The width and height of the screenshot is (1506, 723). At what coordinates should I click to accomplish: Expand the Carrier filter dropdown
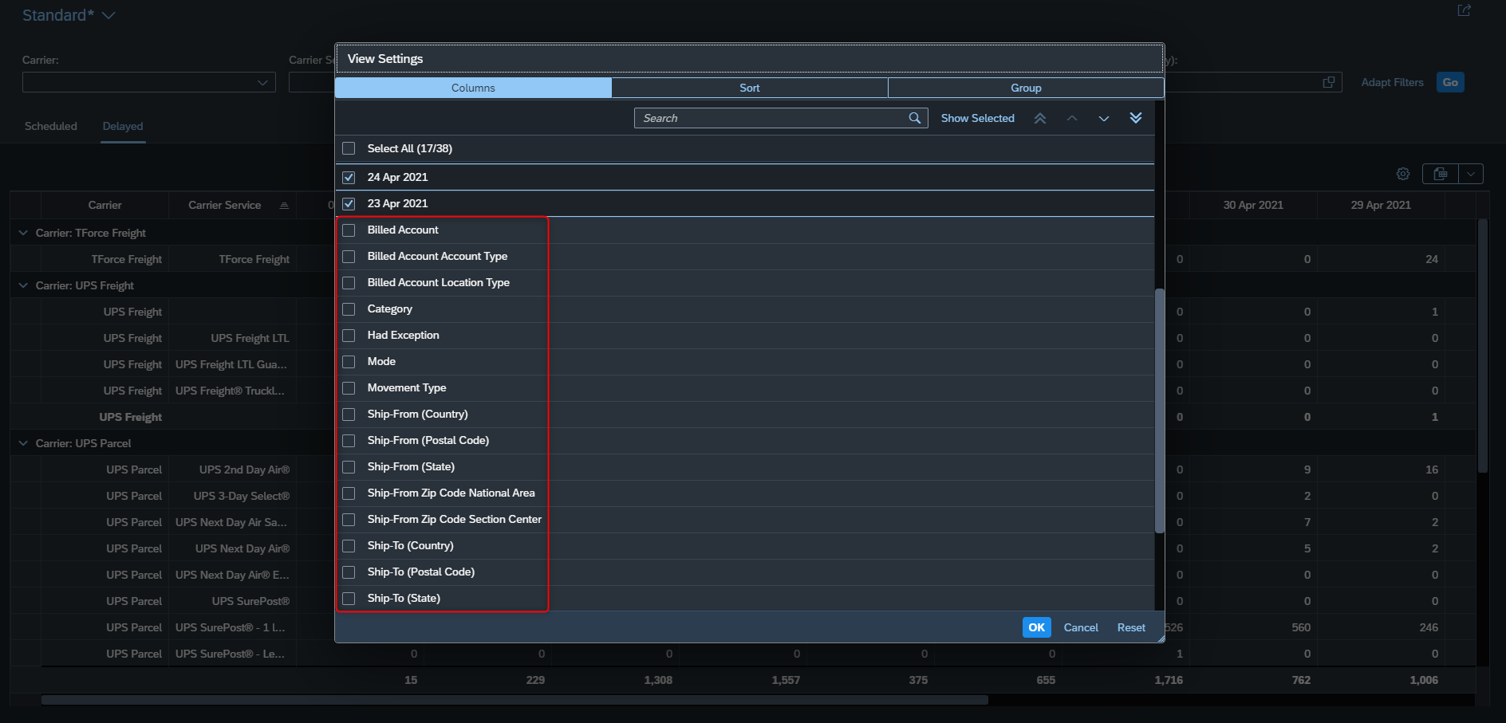[262, 83]
